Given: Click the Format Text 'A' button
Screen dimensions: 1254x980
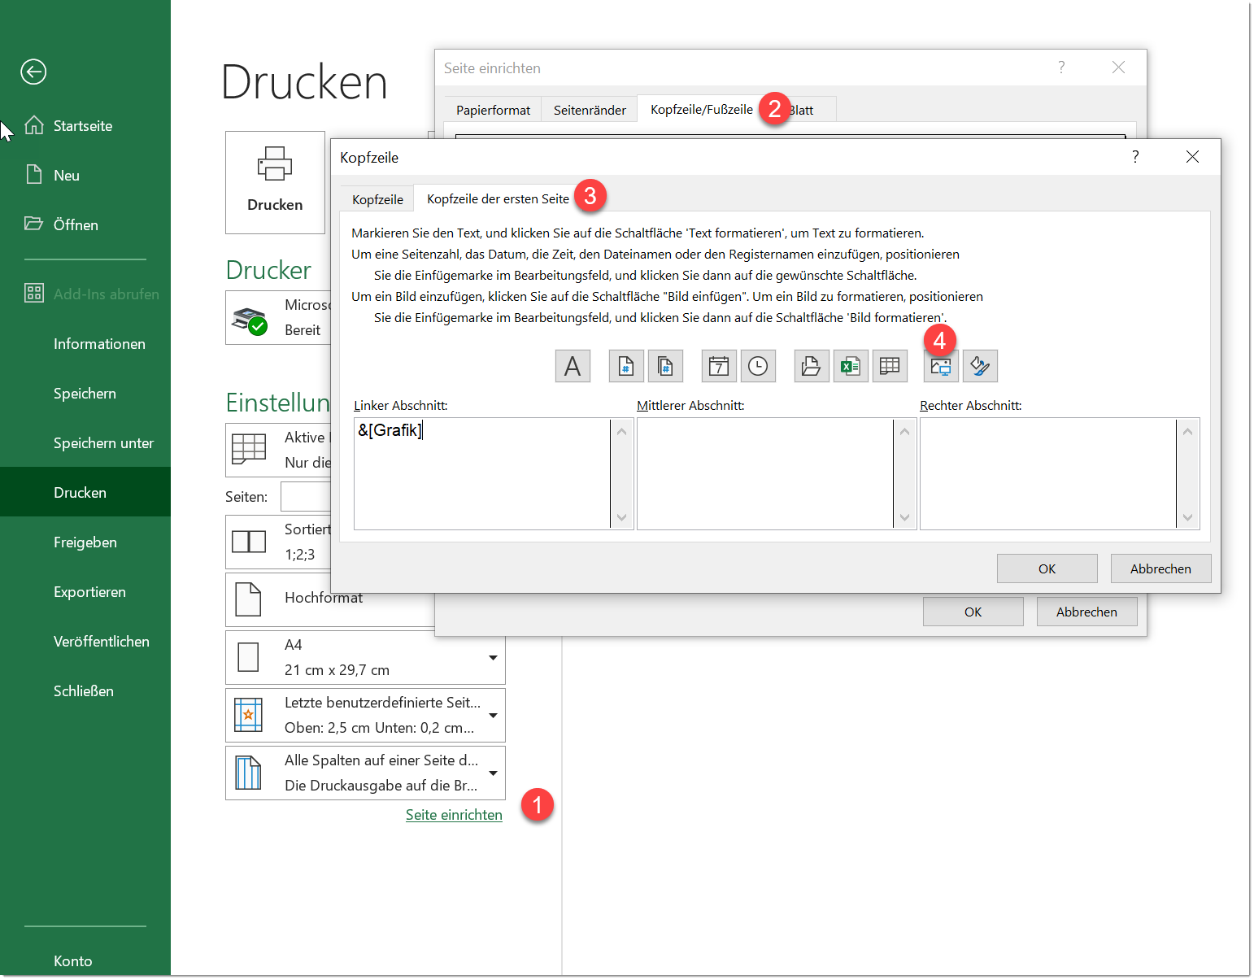Looking at the screenshot, I should click(x=573, y=366).
